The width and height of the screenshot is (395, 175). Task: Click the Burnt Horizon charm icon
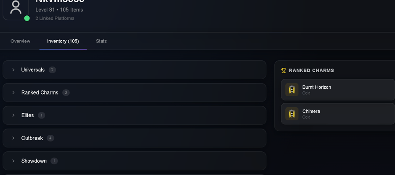tap(292, 90)
